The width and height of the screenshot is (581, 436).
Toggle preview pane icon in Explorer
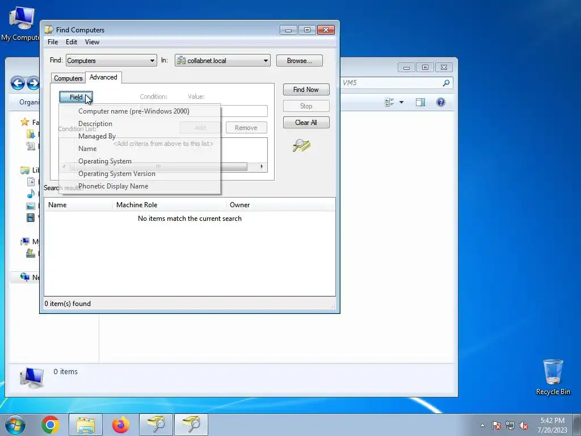[x=420, y=102]
